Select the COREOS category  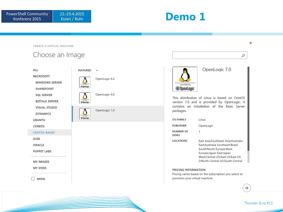tap(39, 126)
